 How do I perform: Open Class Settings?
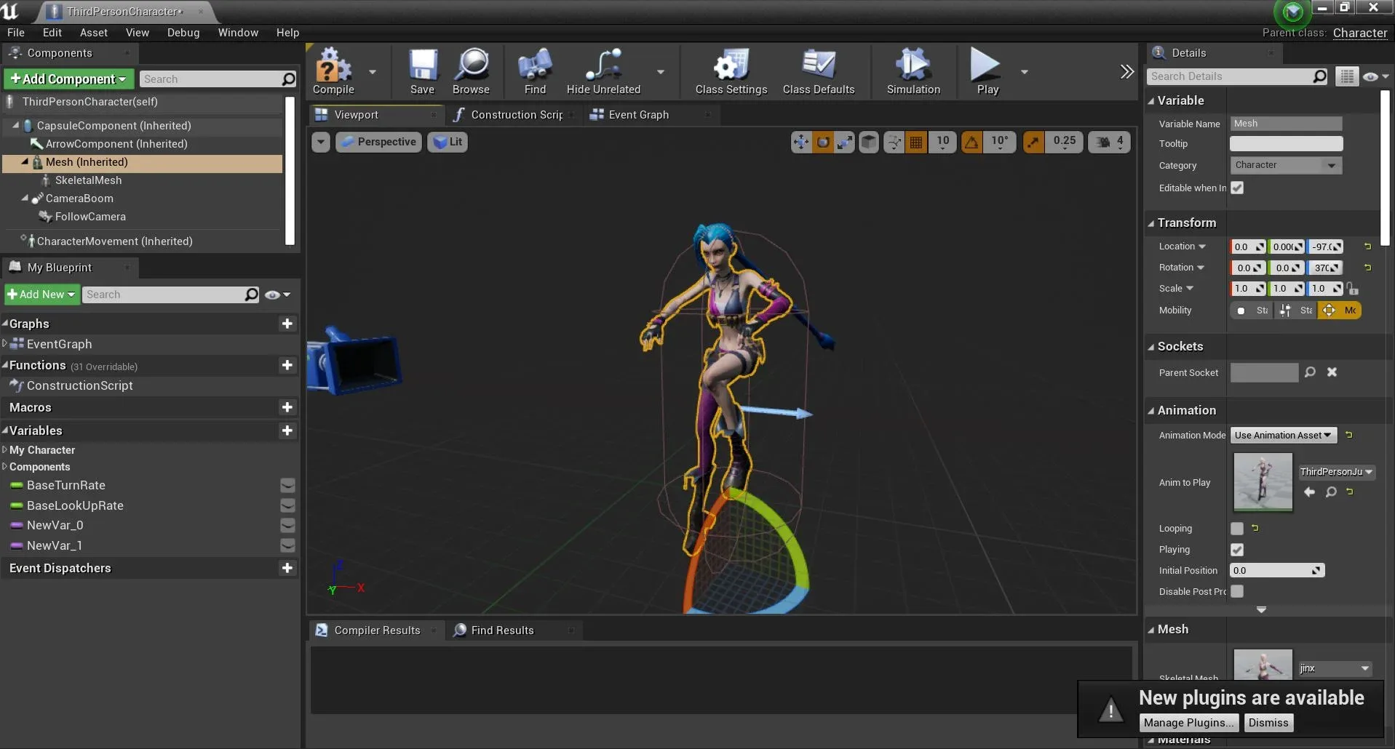pos(731,71)
